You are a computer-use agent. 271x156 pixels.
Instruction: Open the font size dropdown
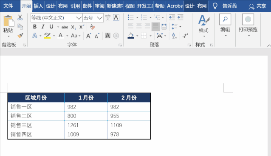click(x=100, y=18)
